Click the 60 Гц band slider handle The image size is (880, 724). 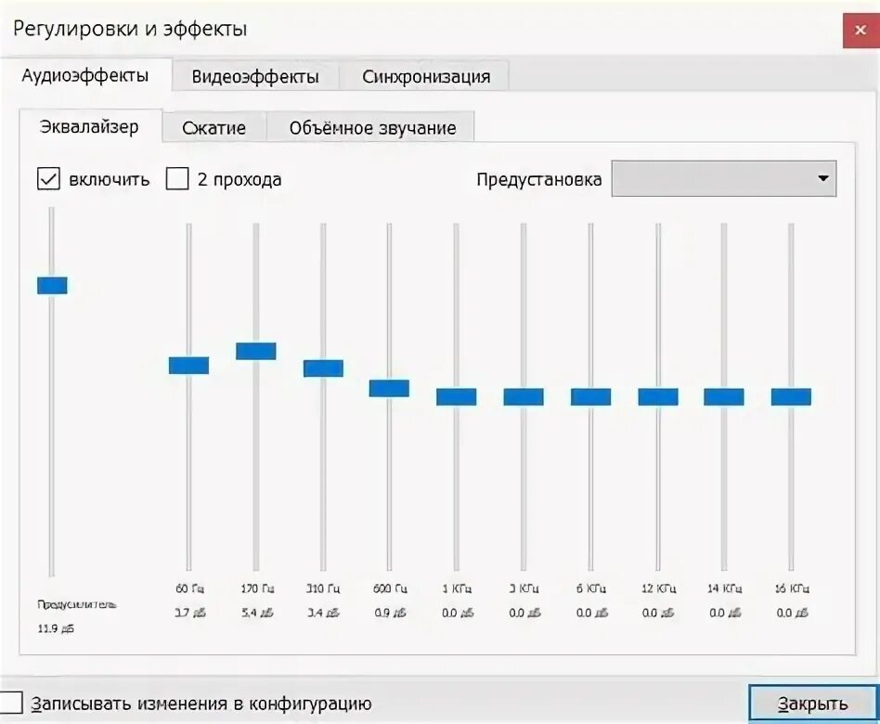click(188, 366)
